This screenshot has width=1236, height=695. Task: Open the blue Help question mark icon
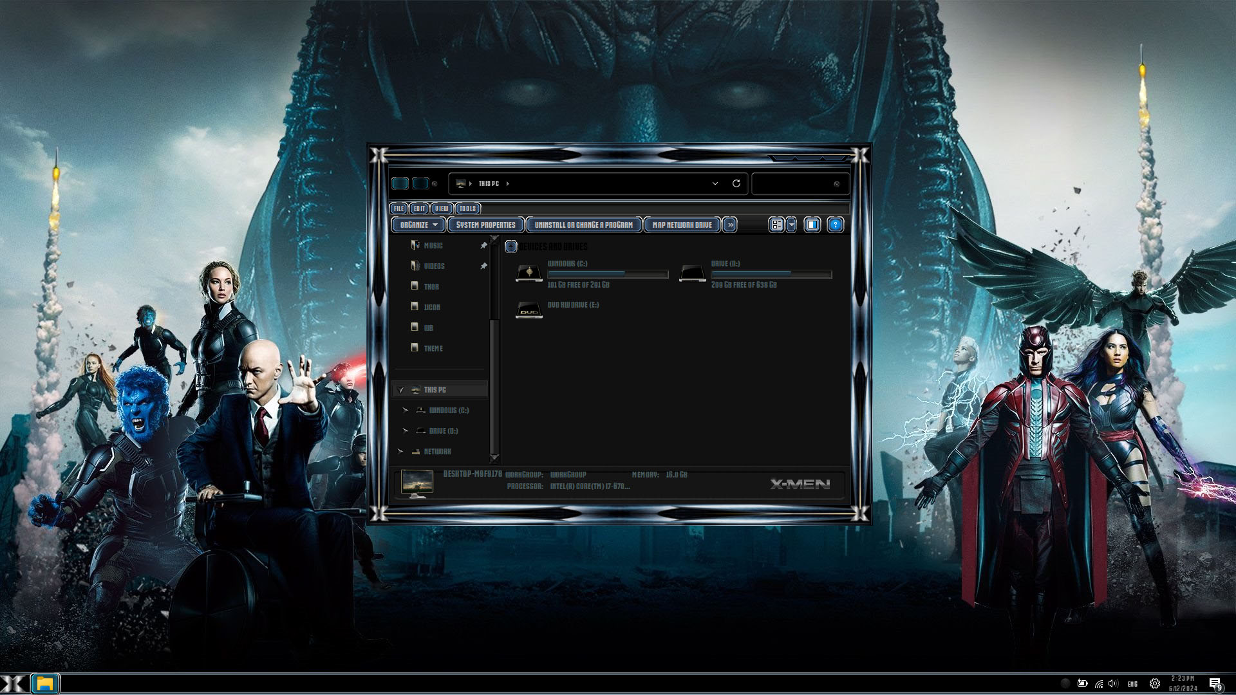[835, 225]
